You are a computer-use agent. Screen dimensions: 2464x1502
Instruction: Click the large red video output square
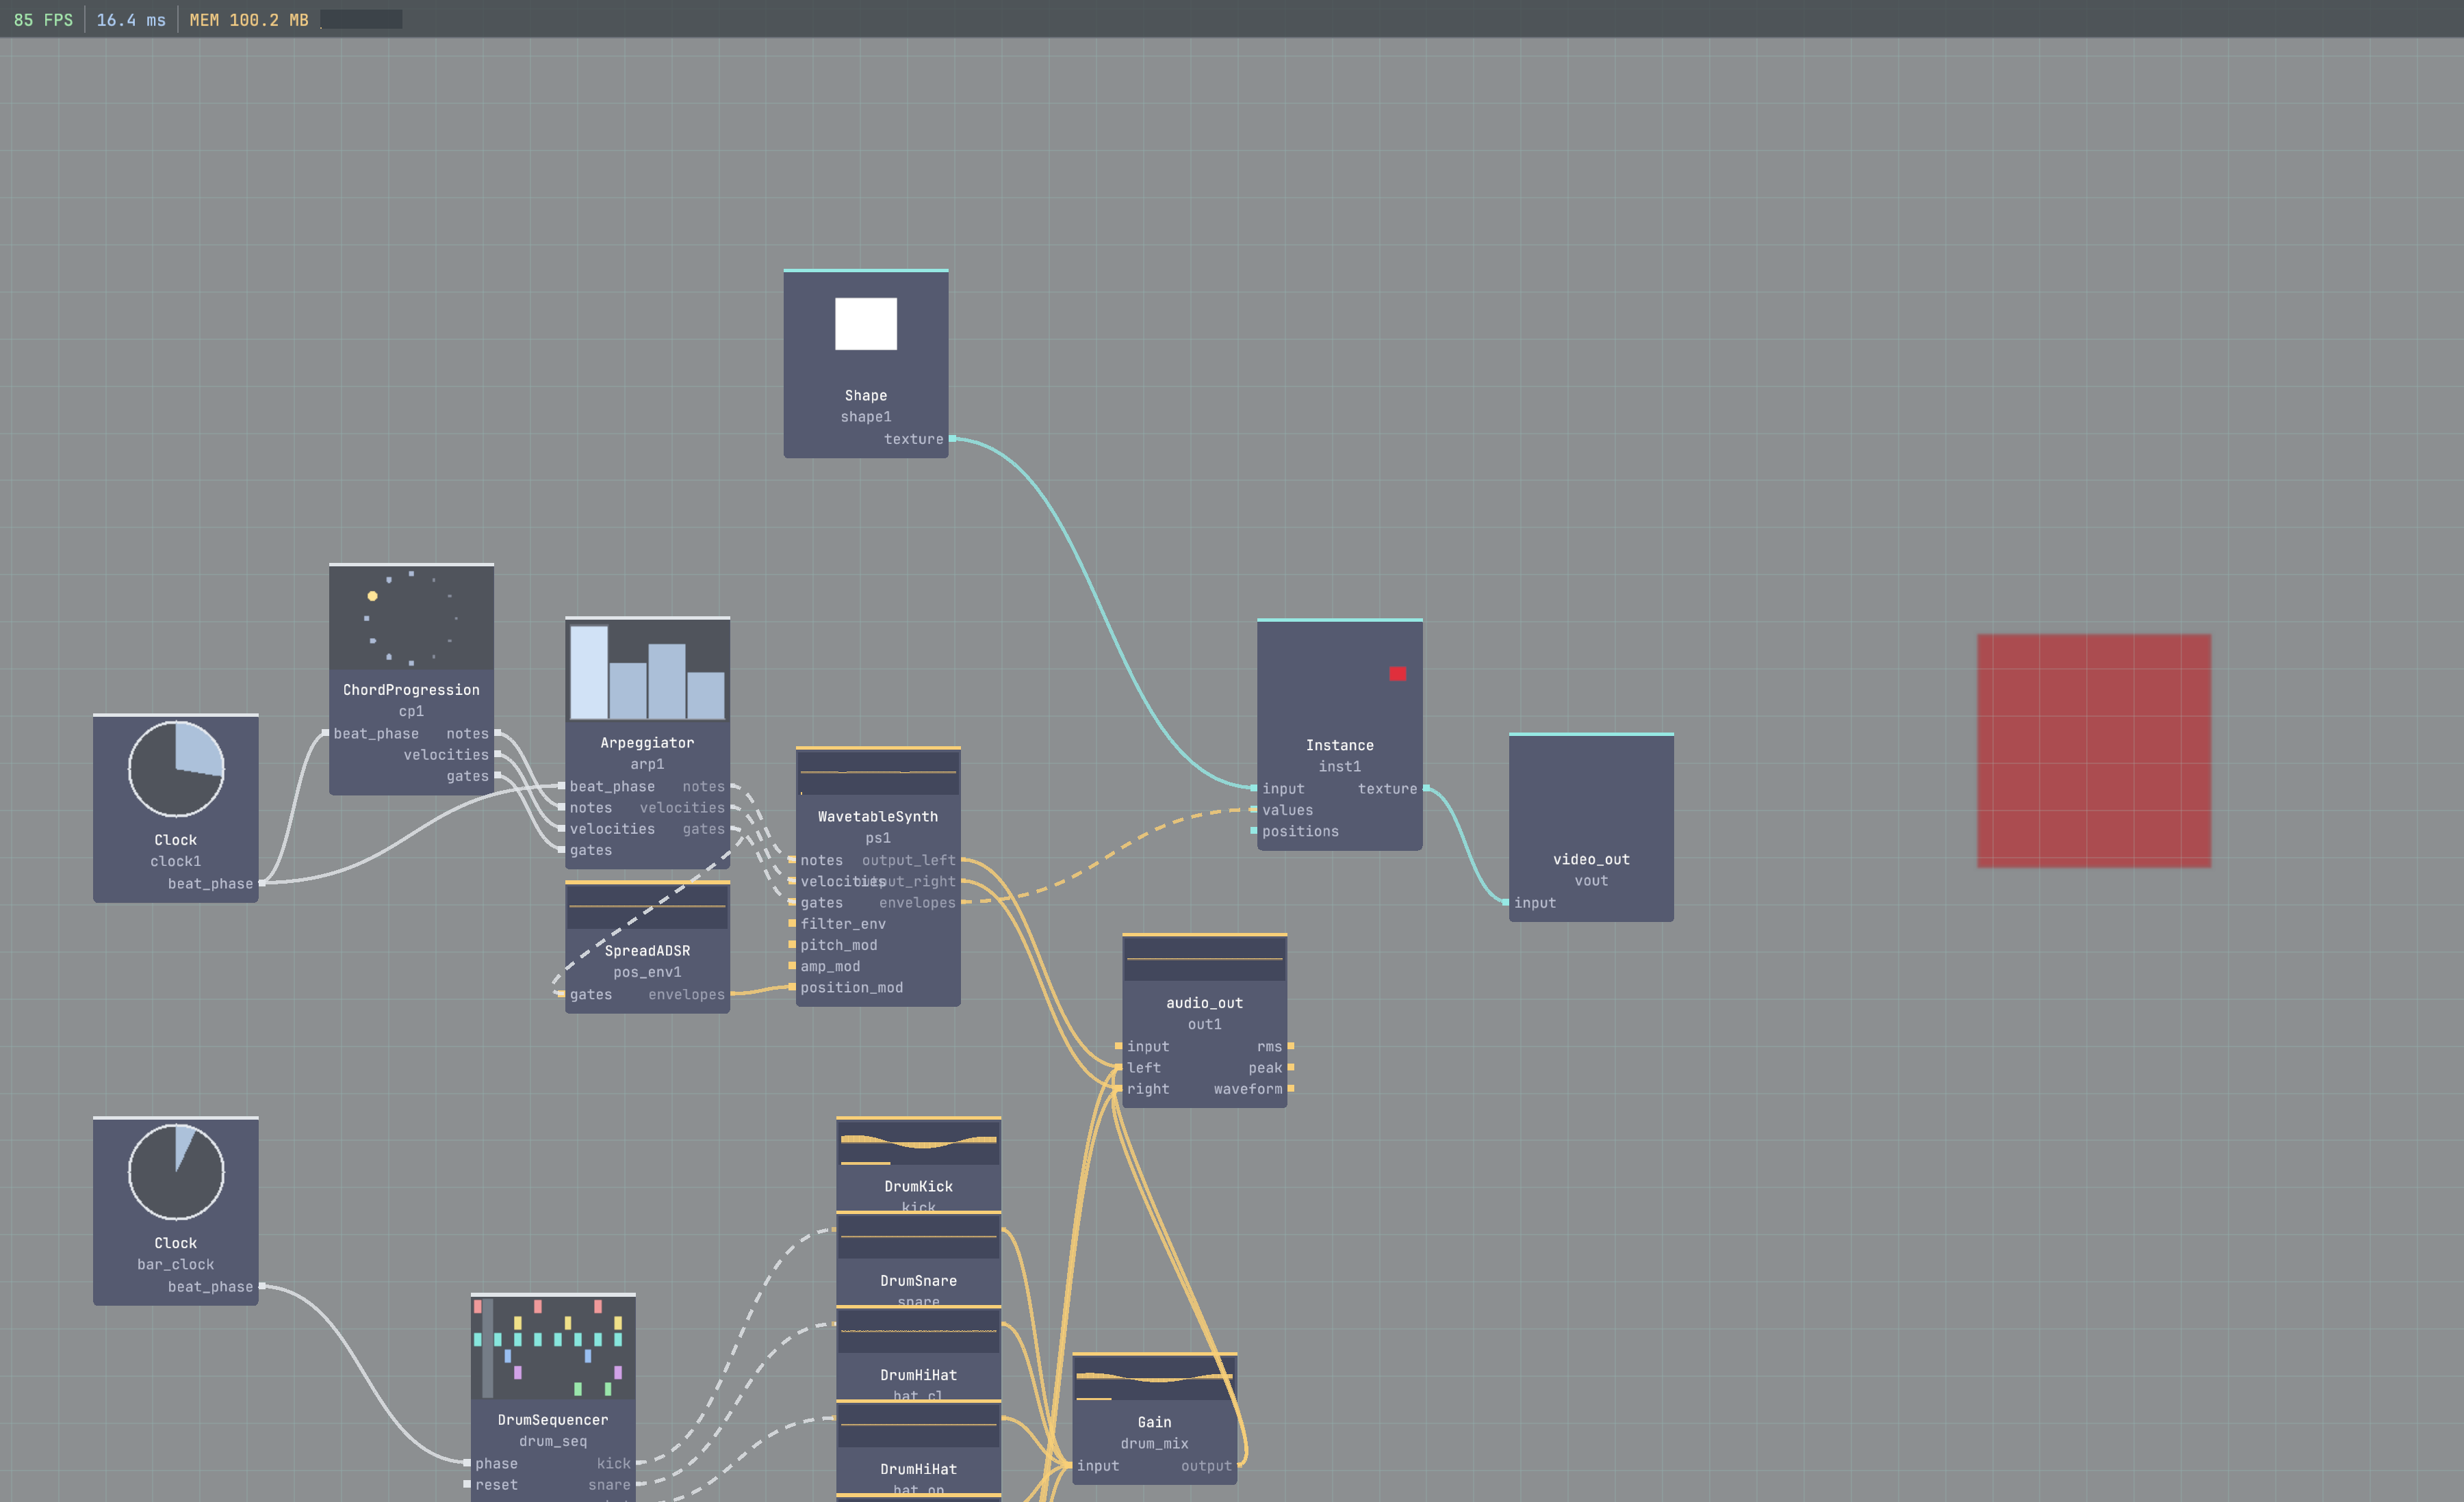click(2094, 750)
